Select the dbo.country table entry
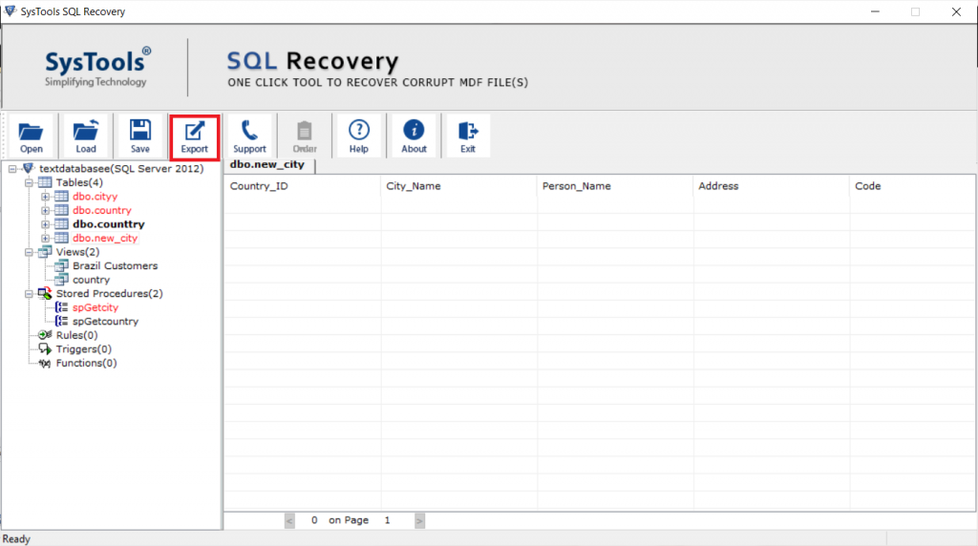 (101, 210)
